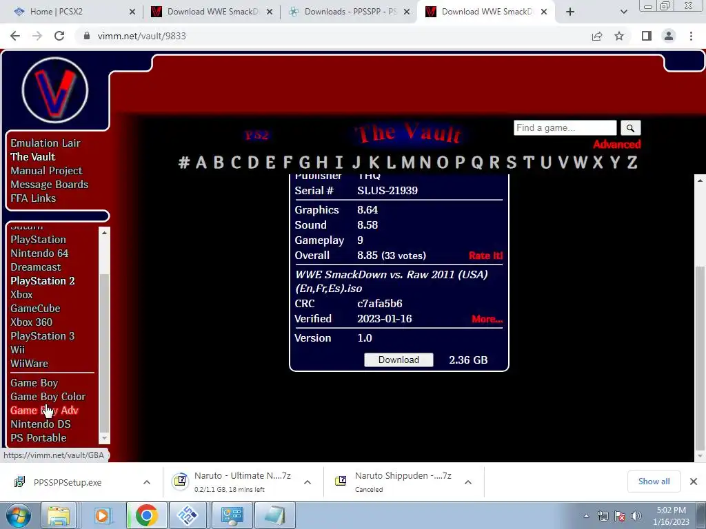Select PS Portable in the console list
The height and width of the screenshot is (529, 706).
[39, 438]
